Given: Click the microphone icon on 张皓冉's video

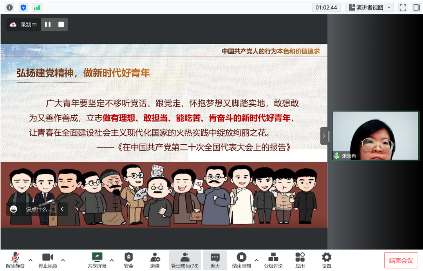Looking at the screenshot, I should coord(337,156).
